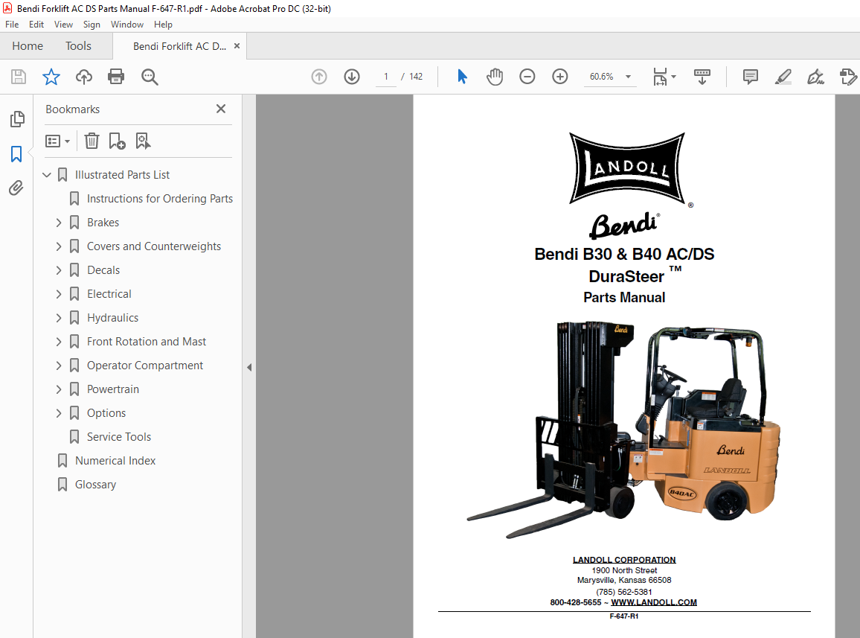Jump to Service Tools bookmark
Screen dimensions: 860x638
pyautogui.click(x=119, y=437)
